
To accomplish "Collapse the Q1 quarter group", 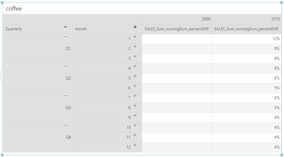I will click(65, 37).
